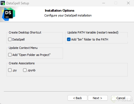Continue with the Next > button
Image resolution: width=134 pixels, height=104 pixels.
(x=98, y=98)
